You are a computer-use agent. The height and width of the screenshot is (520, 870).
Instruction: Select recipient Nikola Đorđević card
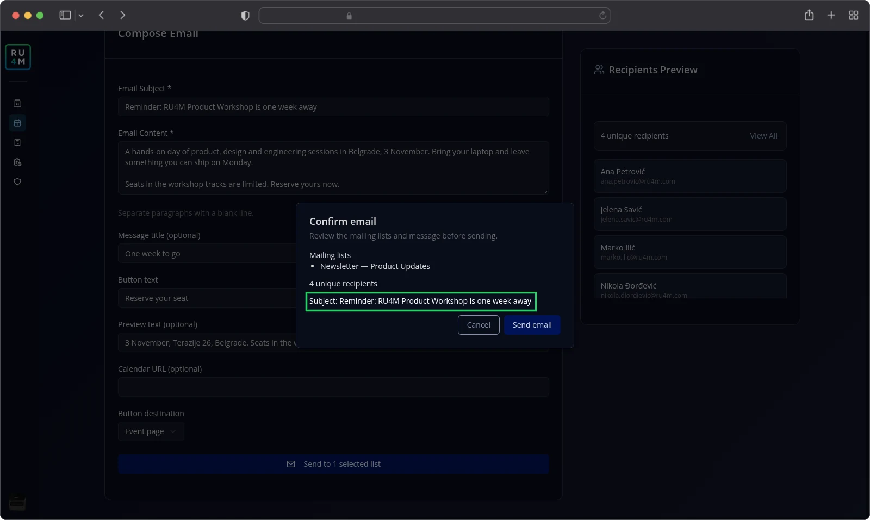coord(690,286)
